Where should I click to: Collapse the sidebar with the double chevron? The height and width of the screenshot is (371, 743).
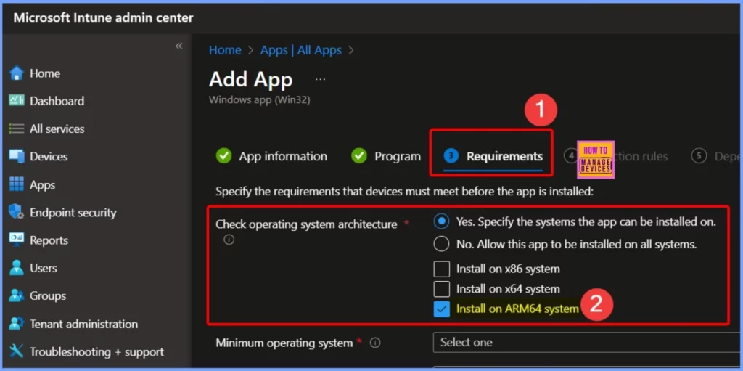(179, 46)
